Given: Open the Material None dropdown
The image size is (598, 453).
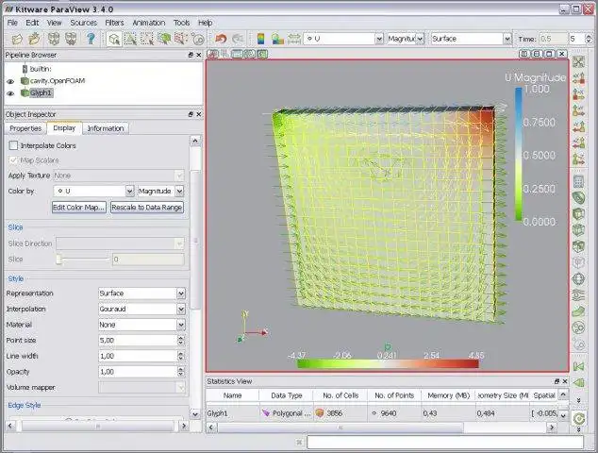Looking at the screenshot, I should tap(141, 325).
